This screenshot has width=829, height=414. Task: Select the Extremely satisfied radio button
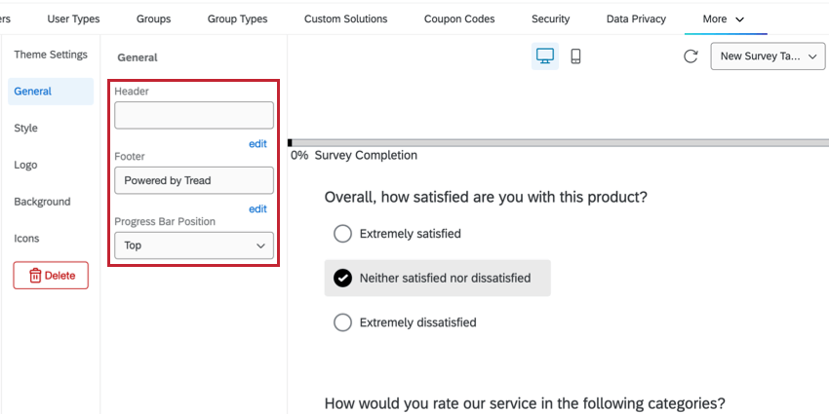[342, 234]
